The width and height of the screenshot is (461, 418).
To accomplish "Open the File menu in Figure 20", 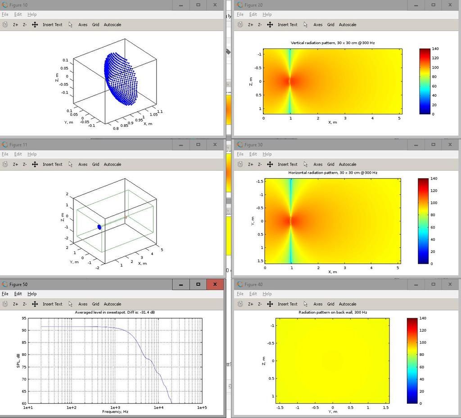I will [240, 14].
